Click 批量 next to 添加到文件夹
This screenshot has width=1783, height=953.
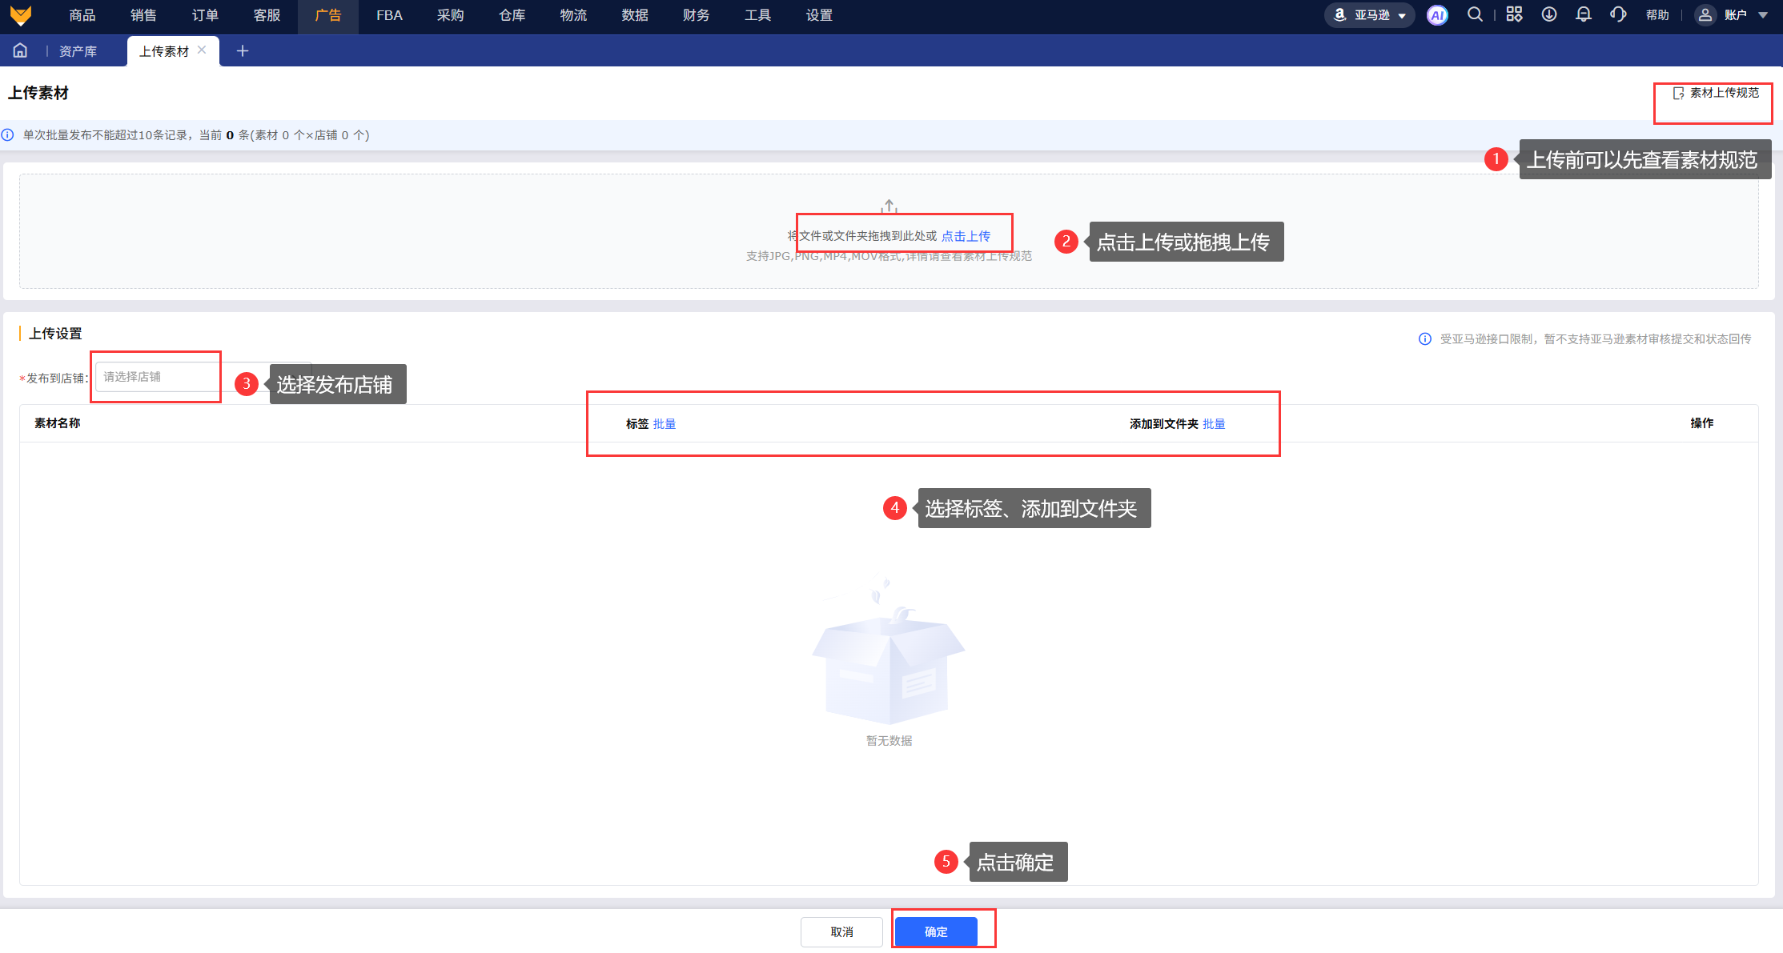pyautogui.click(x=1214, y=424)
